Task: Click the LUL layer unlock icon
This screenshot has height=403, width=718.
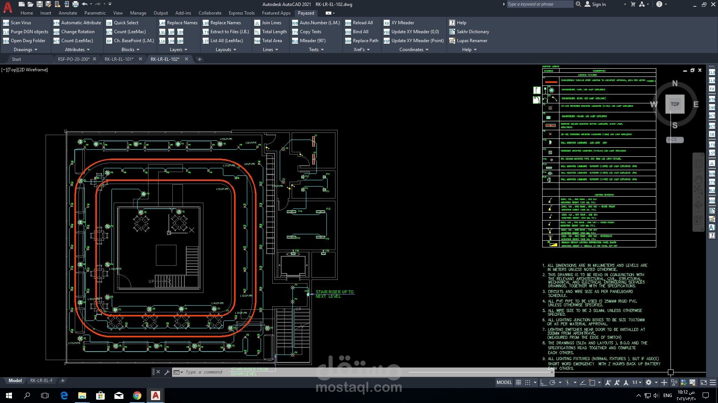Action: (162, 32)
